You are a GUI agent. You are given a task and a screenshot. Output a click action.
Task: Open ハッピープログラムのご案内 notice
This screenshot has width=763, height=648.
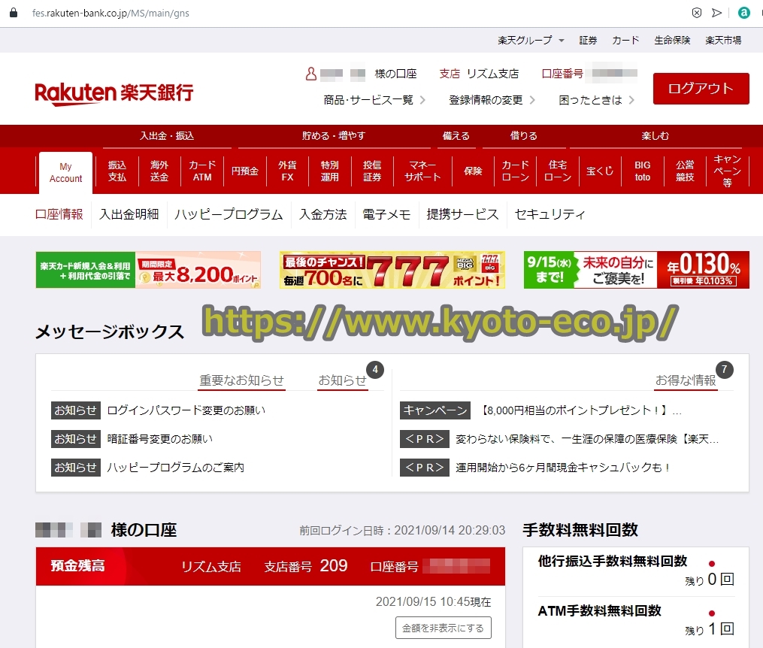[176, 468]
